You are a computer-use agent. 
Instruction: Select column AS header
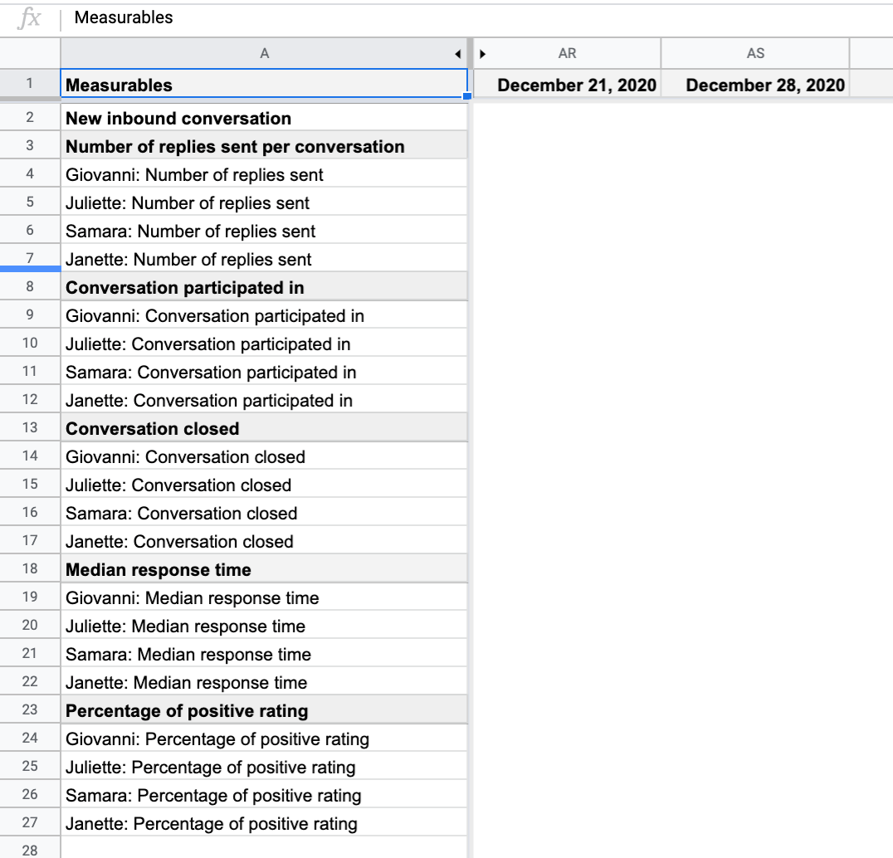(755, 53)
